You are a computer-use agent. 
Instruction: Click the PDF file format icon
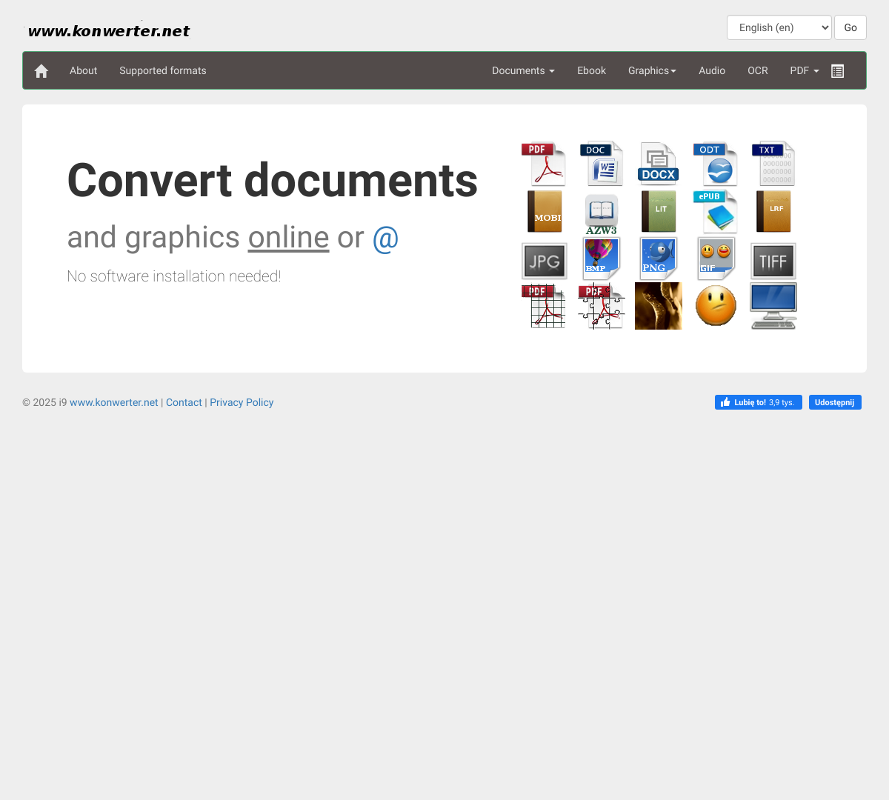pyautogui.click(x=544, y=164)
